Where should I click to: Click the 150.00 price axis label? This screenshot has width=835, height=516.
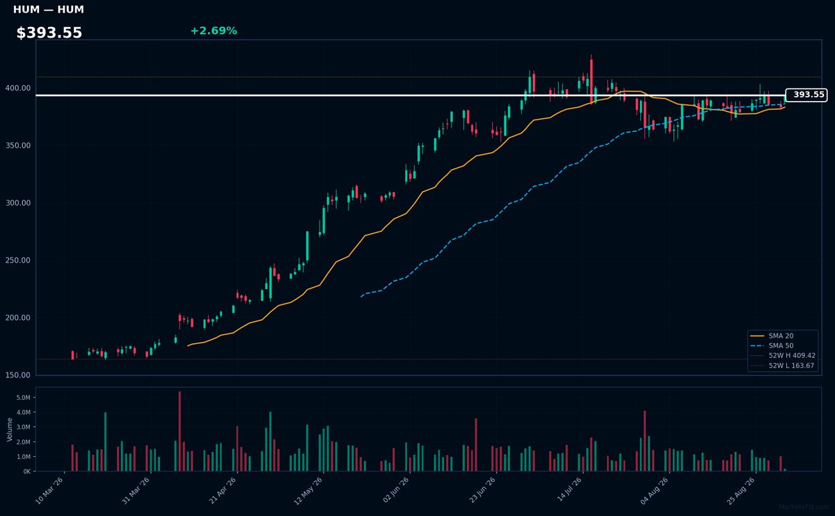19,375
